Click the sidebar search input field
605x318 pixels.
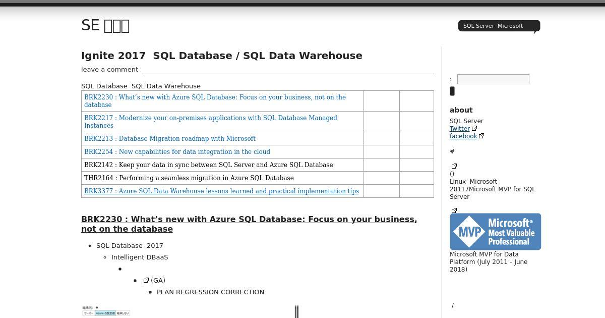493,79
